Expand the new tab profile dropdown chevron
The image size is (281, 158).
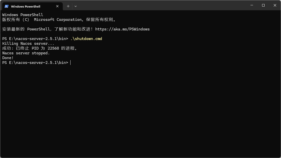tap(76, 6)
